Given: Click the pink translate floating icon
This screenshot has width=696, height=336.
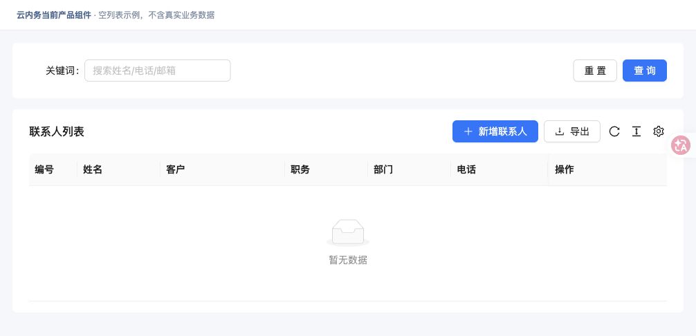Looking at the screenshot, I should 681,145.
